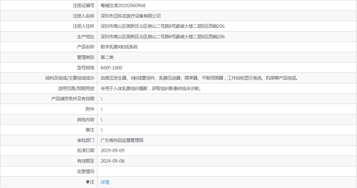Select the 第二类 management category value
The image size is (357, 188).
coord(107,57)
